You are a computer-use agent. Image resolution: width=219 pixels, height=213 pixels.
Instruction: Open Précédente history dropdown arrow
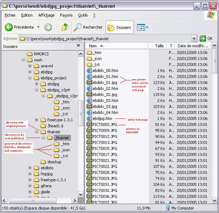(38, 27)
